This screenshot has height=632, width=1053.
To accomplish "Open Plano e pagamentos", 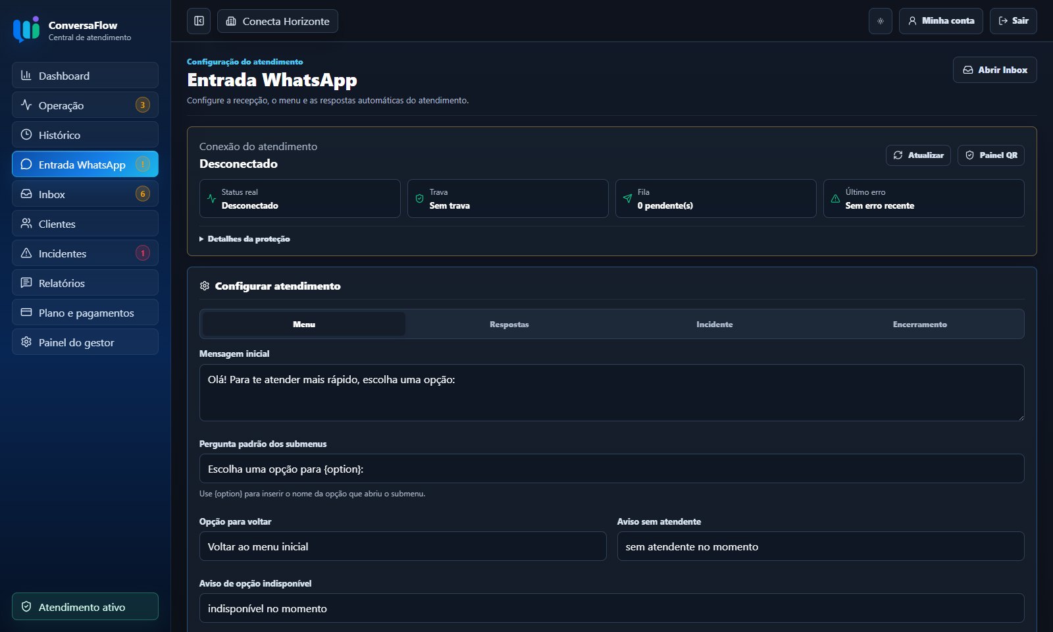I will click(85, 312).
